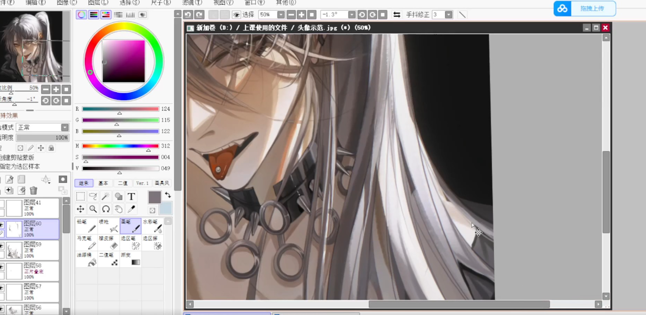Choose the 马克笔 marker tool
The width and height of the screenshot is (646, 315).
pos(86,243)
